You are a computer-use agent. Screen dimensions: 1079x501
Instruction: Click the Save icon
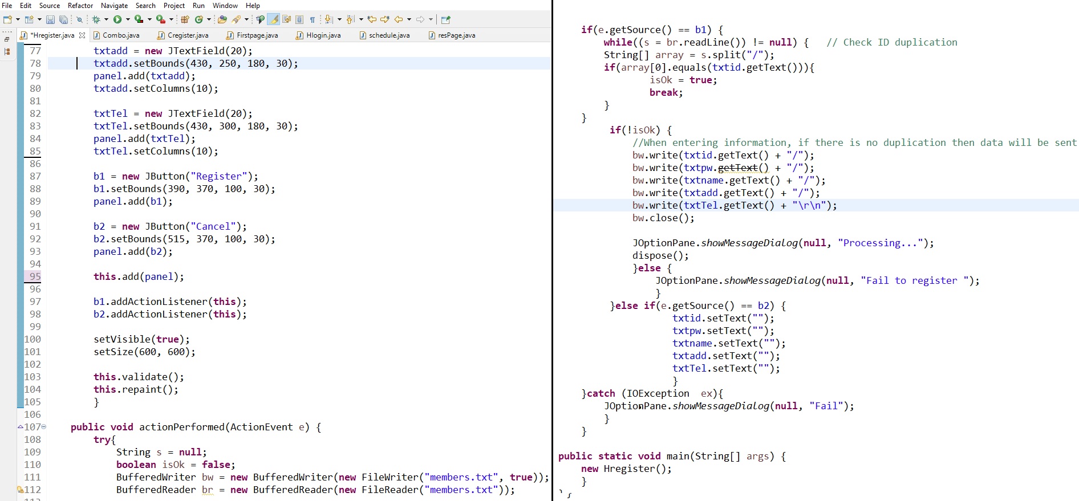click(x=50, y=19)
